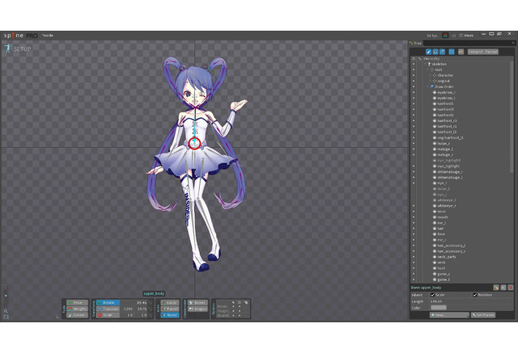The height and width of the screenshot is (353, 518).
Task: Toggle visibility dot for the nose slot
Action: click(414, 212)
